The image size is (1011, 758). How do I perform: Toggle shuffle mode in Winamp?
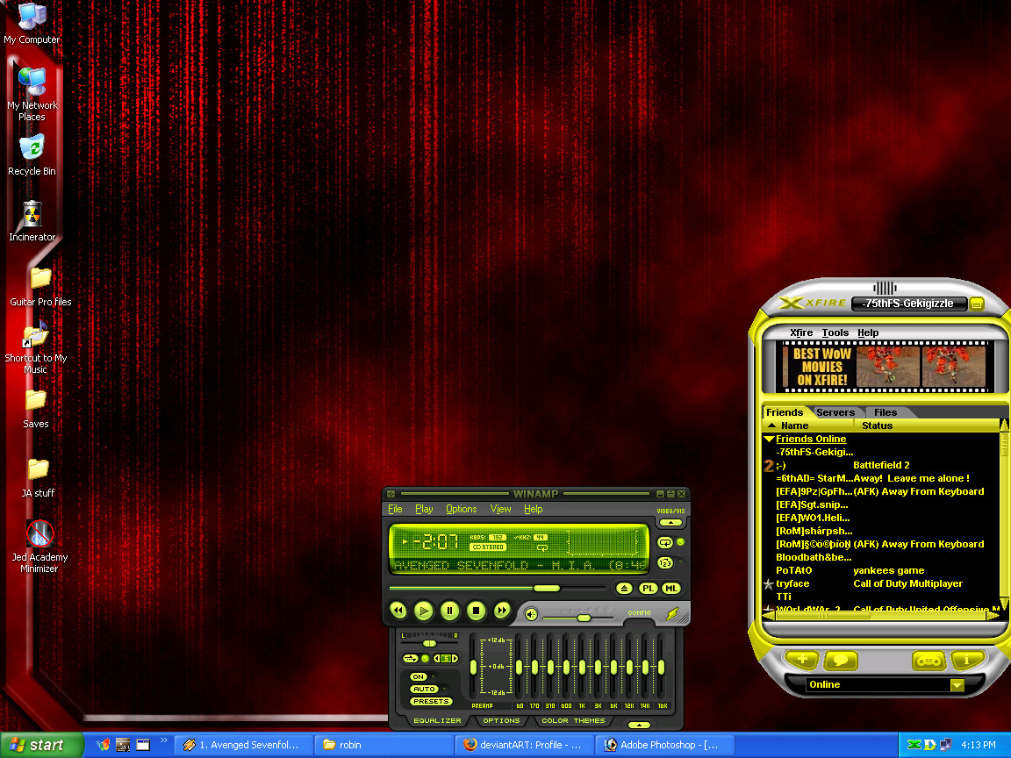(664, 562)
